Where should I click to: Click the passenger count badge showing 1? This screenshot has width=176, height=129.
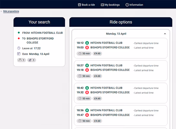21,60
